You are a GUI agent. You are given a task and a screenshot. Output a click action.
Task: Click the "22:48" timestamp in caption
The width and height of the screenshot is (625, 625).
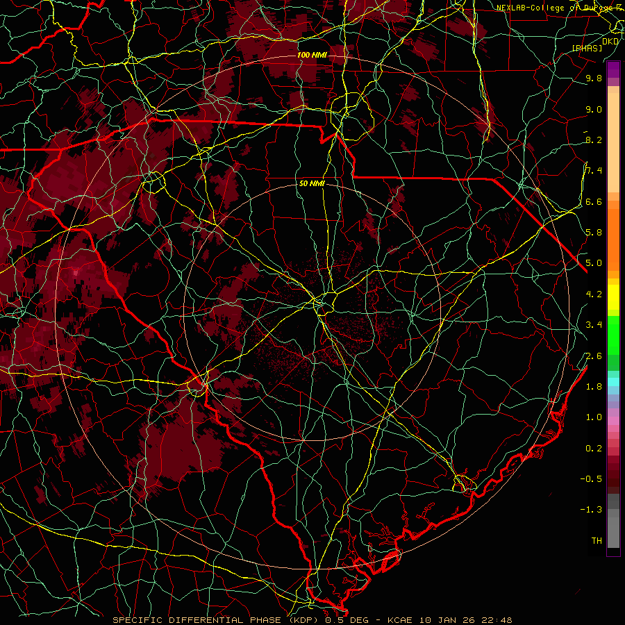497,620
